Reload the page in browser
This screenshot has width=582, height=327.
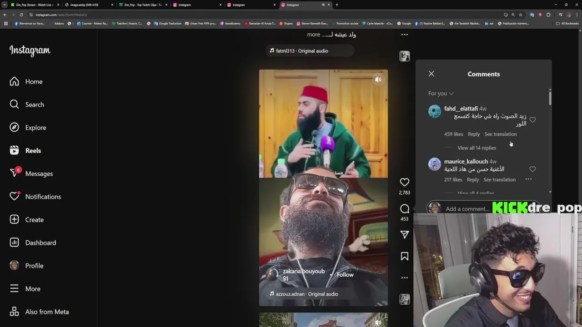point(21,15)
